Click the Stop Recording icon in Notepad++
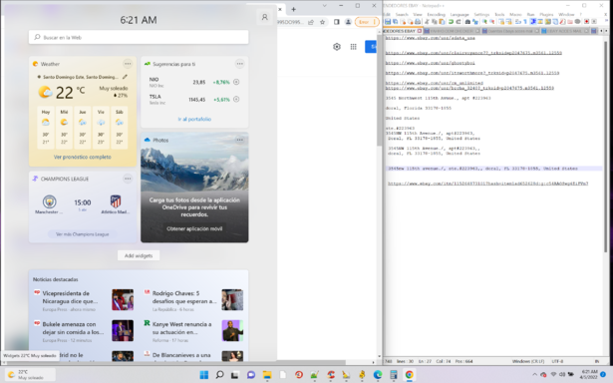 tap(594, 22)
